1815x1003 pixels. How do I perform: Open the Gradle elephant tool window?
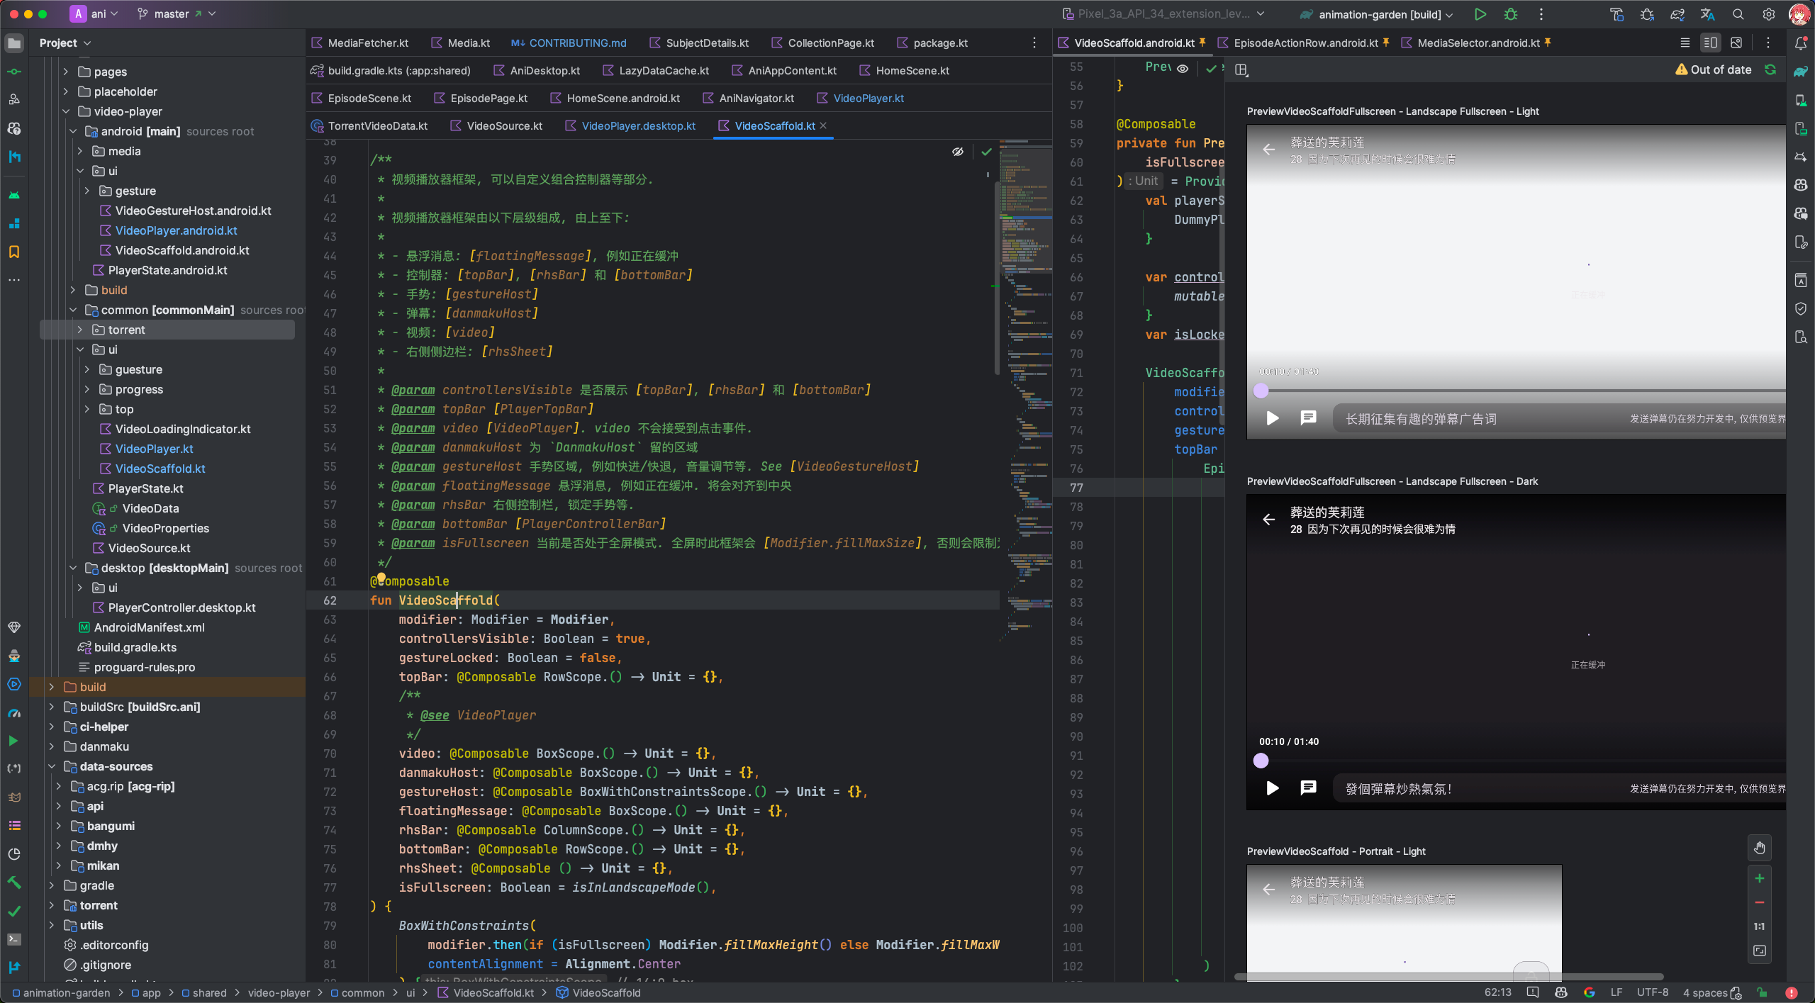(1801, 72)
